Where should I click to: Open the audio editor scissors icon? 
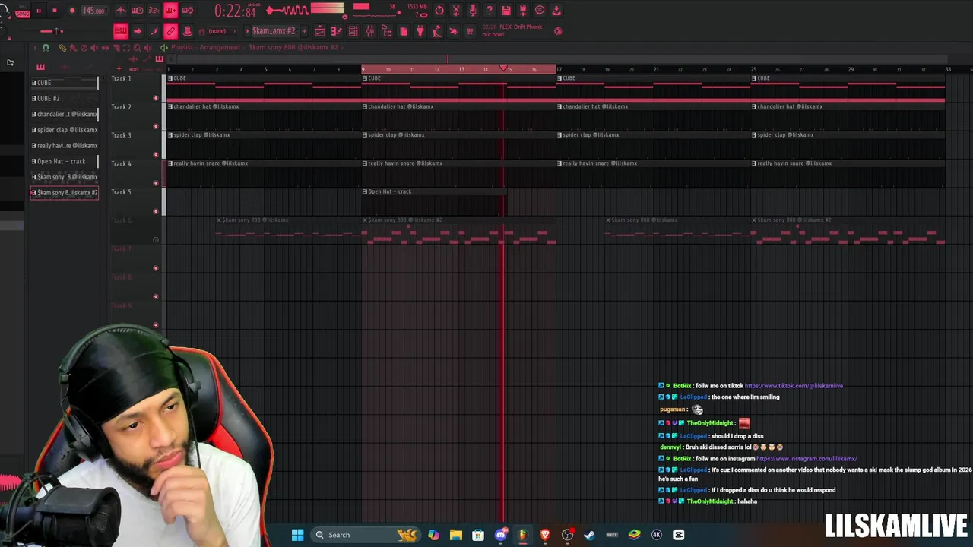tap(456, 11)
